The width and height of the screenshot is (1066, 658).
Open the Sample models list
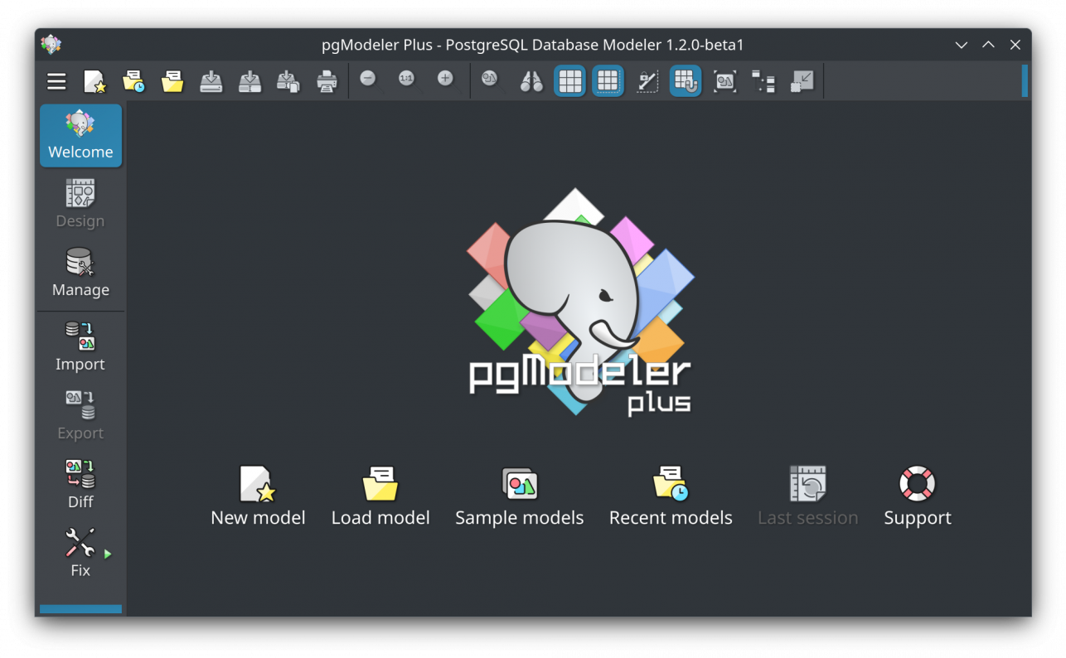520,496
